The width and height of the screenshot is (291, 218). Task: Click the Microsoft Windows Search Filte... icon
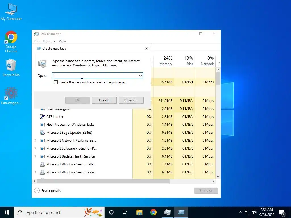pyautogui.click(x=42, y=164)
